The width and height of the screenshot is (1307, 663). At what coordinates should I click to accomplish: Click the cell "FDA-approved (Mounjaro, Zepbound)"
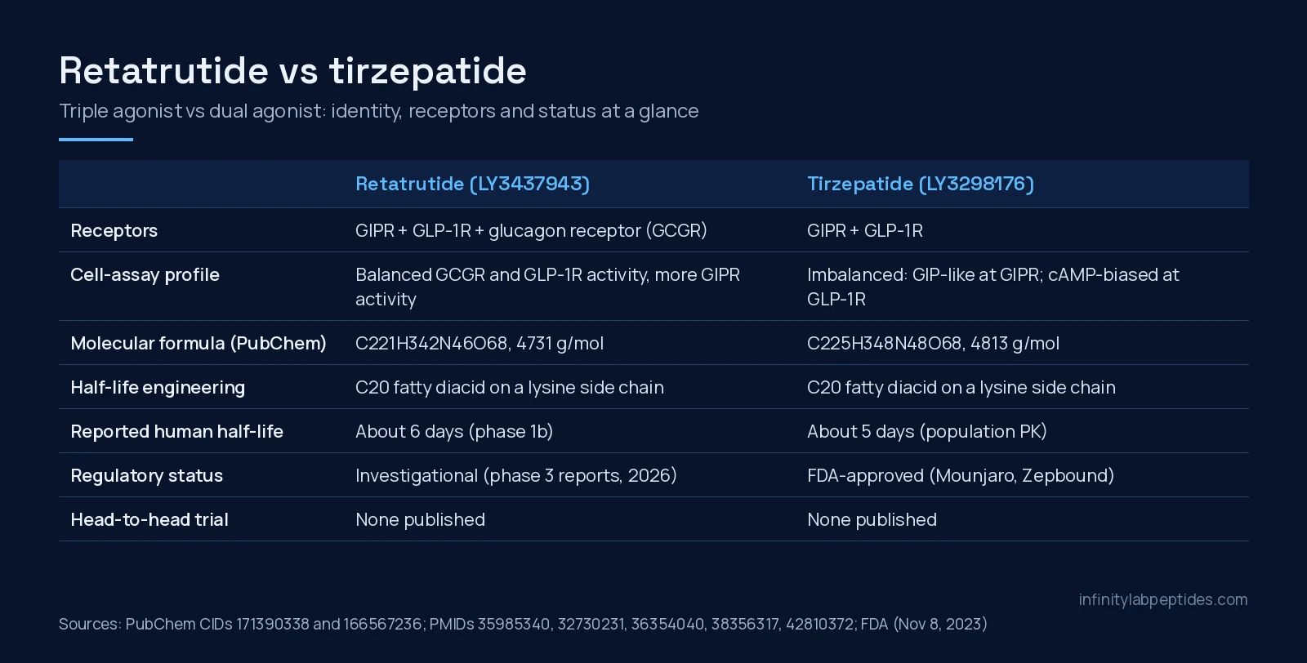pyautogui.click(x=961, y=475)
